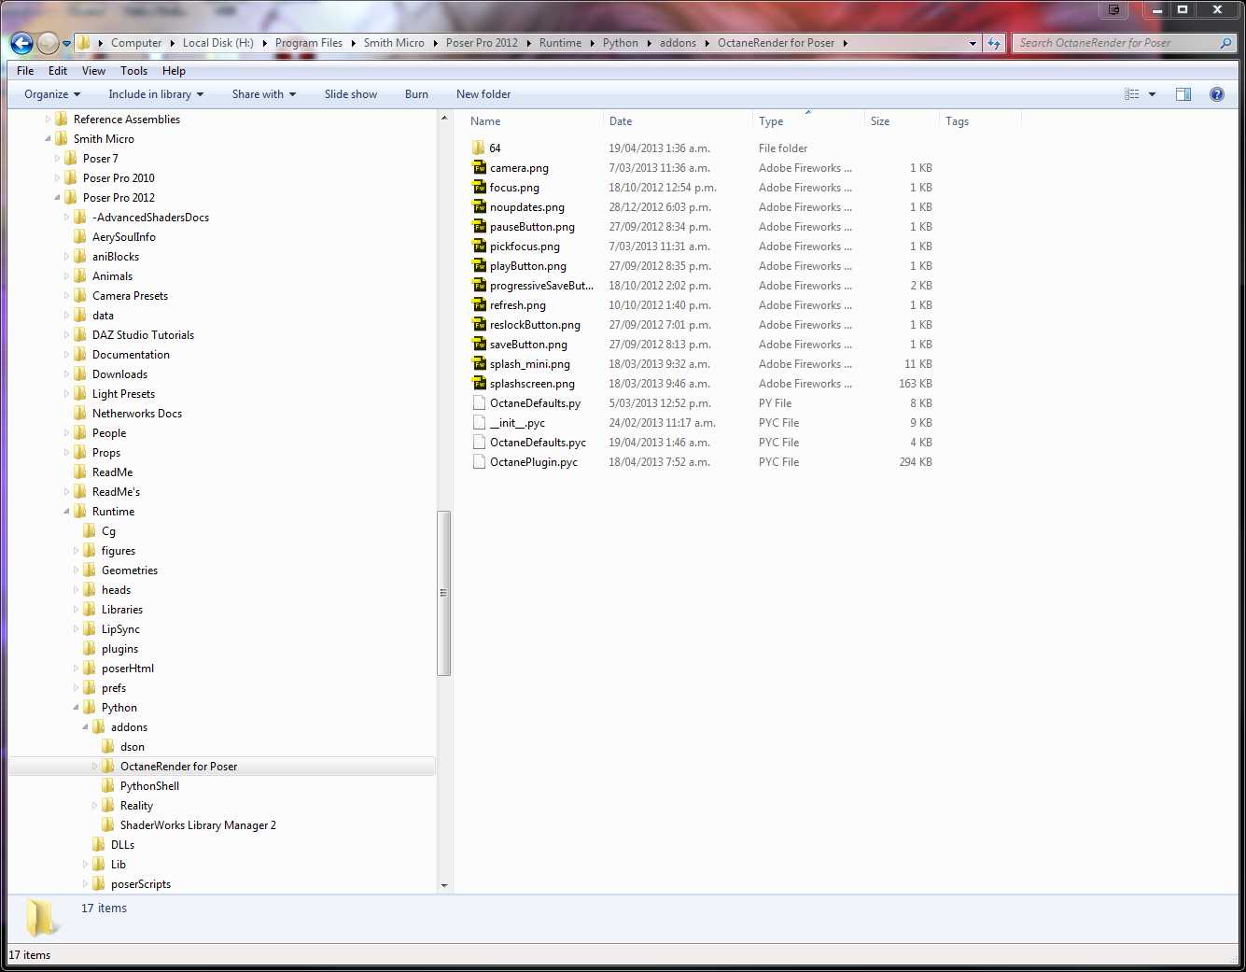Open the Help question mark icon
Image resolution: width=1246 pixels, height=972 pixels.
pos(1216,94)
